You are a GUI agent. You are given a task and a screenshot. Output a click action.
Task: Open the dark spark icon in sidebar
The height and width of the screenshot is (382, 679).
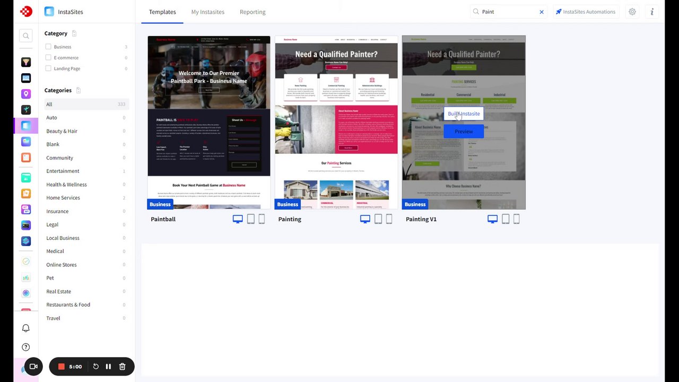point(26,110)
